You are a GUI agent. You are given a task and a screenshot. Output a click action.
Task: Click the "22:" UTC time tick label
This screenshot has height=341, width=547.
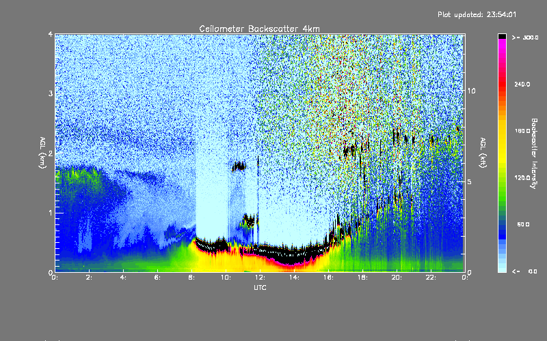coord(431,278)
